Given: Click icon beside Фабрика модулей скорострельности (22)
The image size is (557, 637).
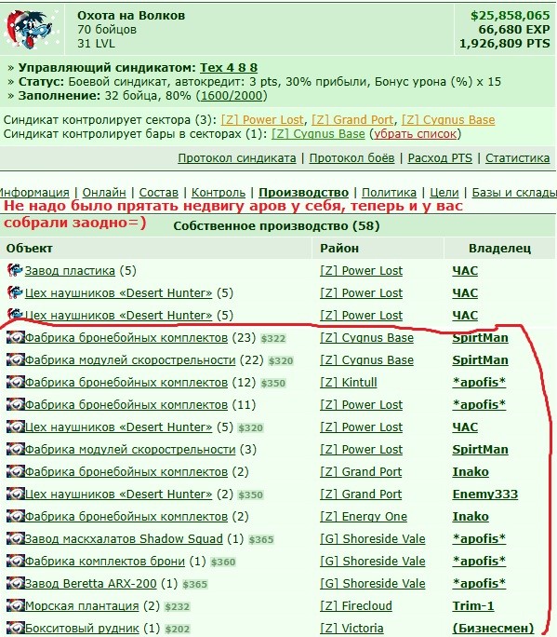Looking at the screenshot, I should pyautogui.click(x=16, y=359).
